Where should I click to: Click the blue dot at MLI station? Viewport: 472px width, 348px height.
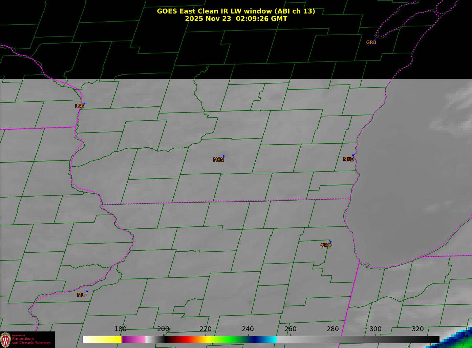[87, 292]
